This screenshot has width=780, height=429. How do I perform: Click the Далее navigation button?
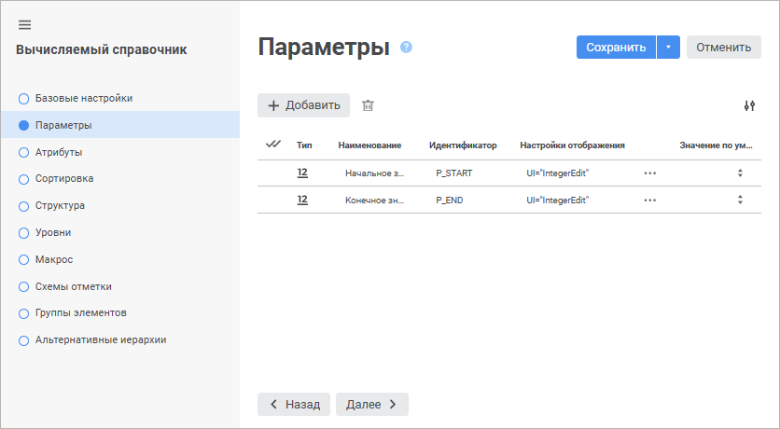371,404
